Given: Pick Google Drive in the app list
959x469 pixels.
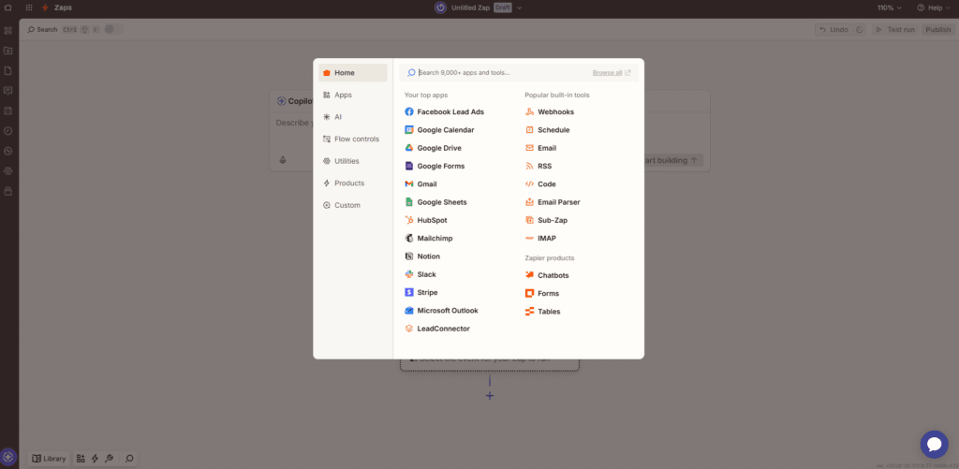Looking at the screenshot, I should click(x=433, y=148).
